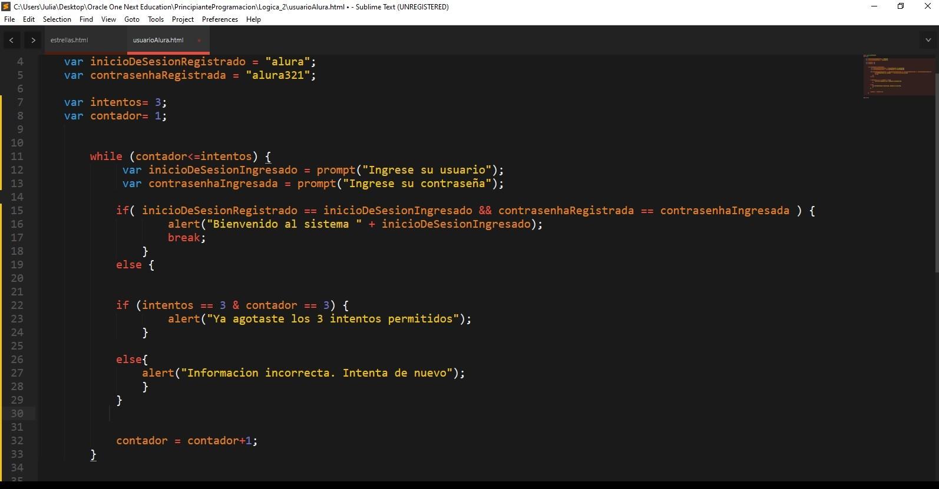Go to previous tab with back arrow
The width and height of the screenshot is (939, 489).
click(11, 41)
